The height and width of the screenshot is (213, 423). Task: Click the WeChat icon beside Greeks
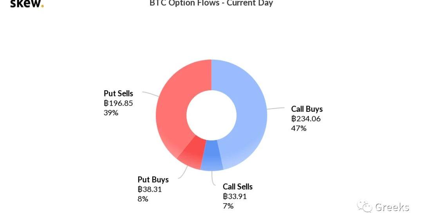tap(365, 206)
